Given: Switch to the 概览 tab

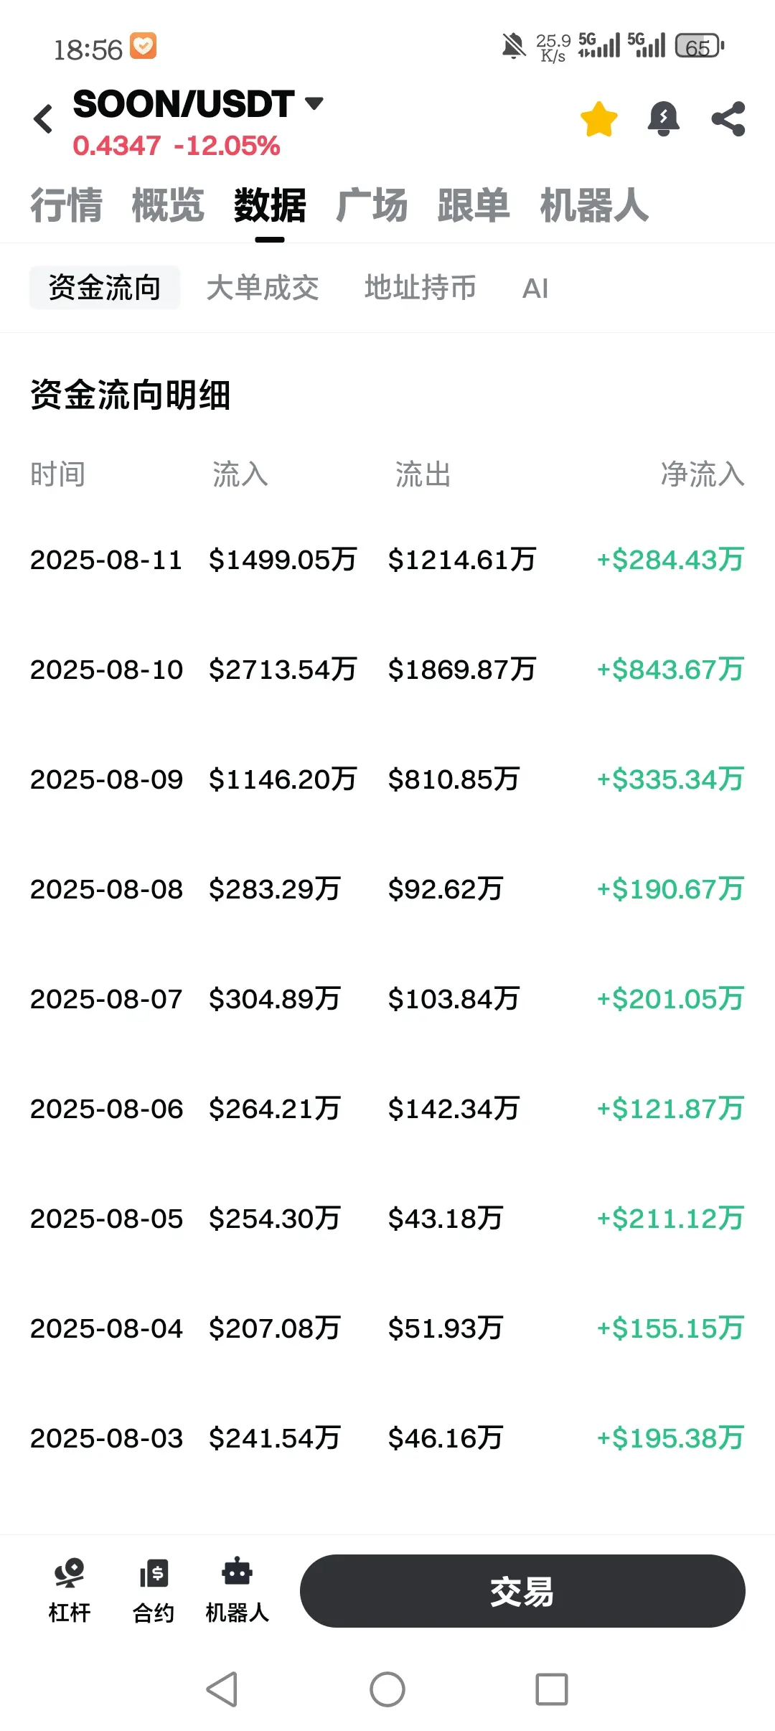Looking at the screenshot, I should click(168, 205).
